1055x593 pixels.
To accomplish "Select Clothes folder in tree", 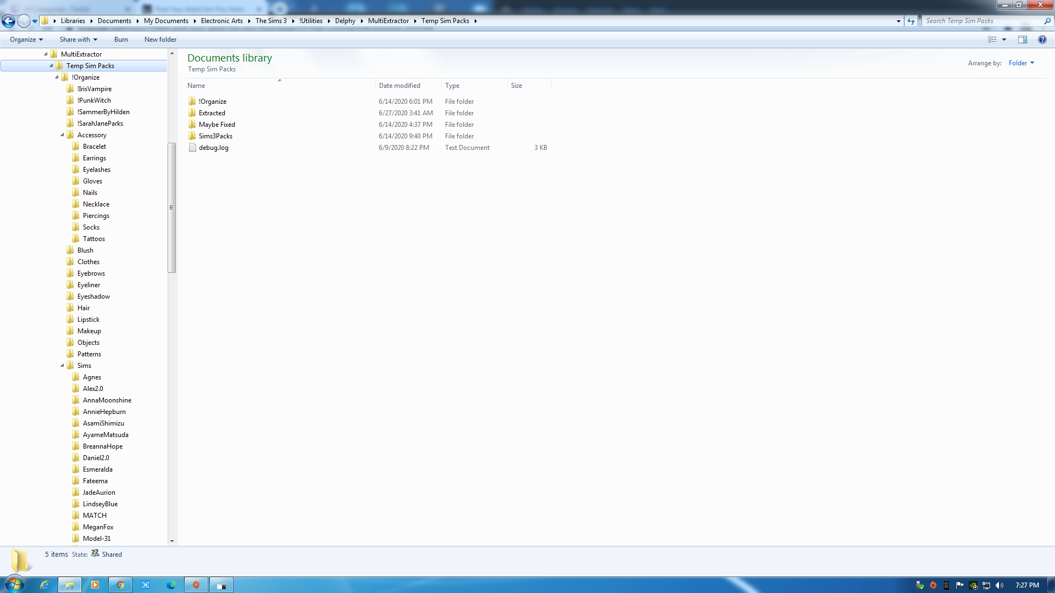I will (88, 262).
